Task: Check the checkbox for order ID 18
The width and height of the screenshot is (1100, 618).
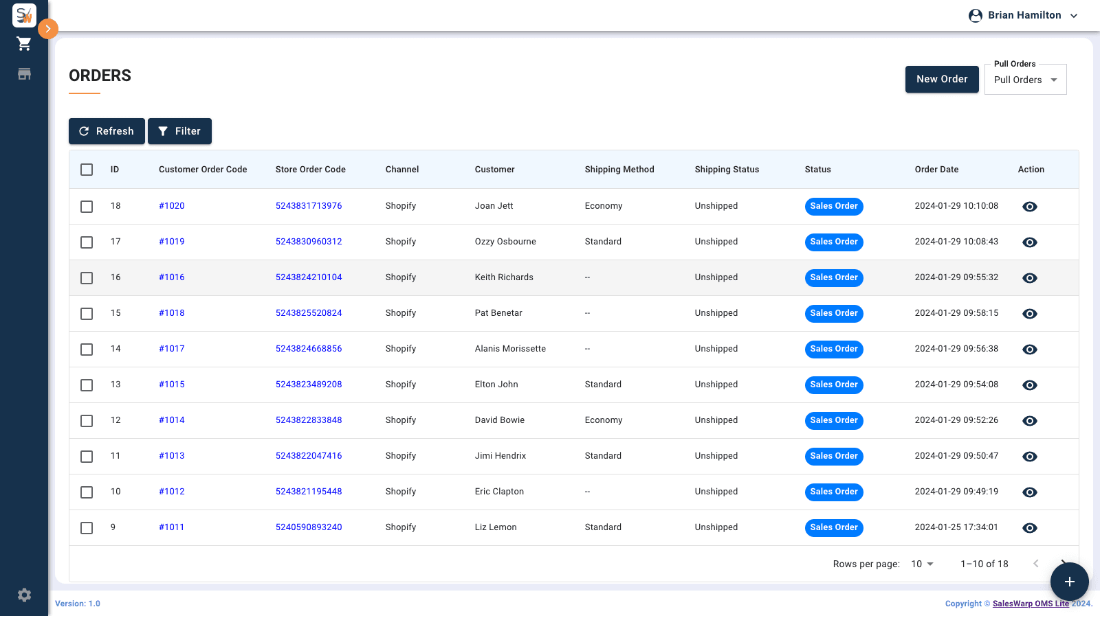Action: pos(86,206)
